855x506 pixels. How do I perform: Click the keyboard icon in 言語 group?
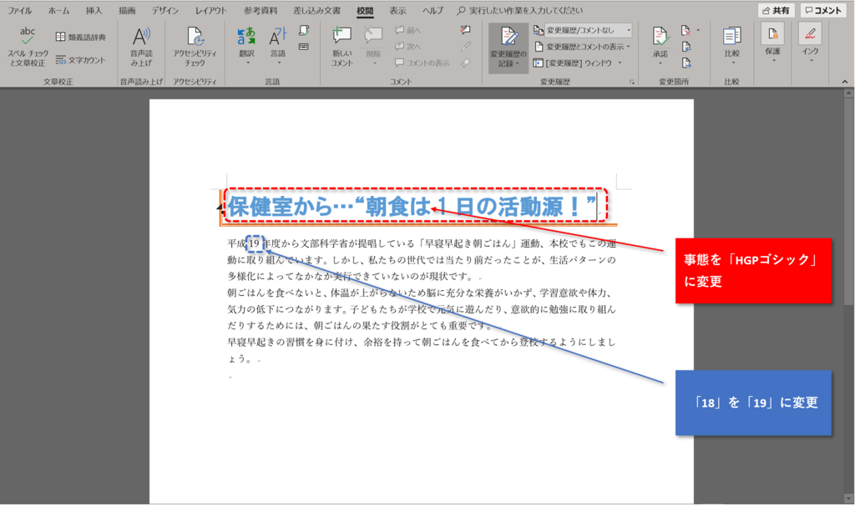304,47
